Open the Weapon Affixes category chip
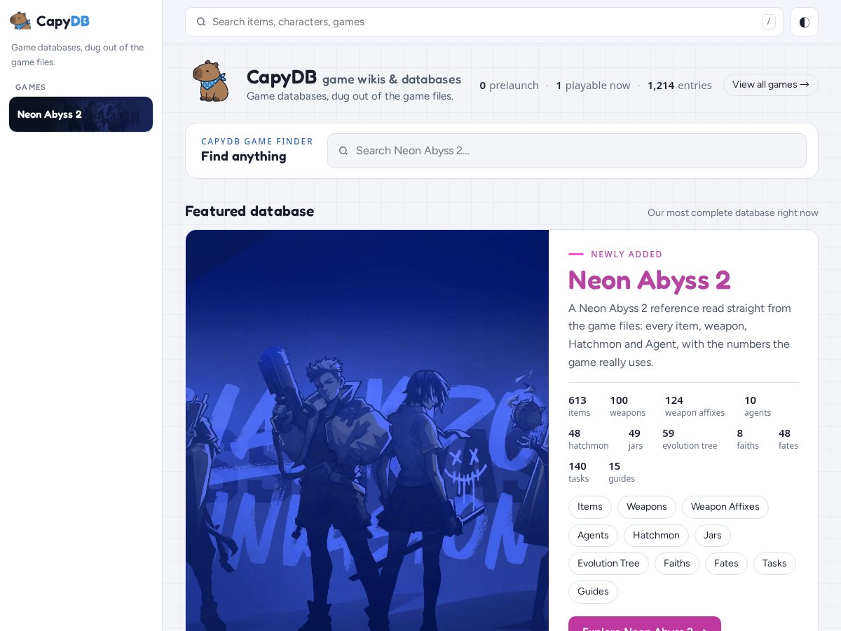The width and height of the screenshot is (841, 631). 725,507
